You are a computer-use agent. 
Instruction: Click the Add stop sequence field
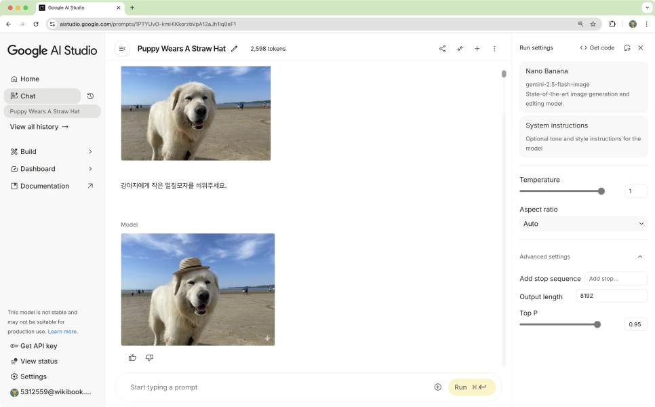click(616, 279)
